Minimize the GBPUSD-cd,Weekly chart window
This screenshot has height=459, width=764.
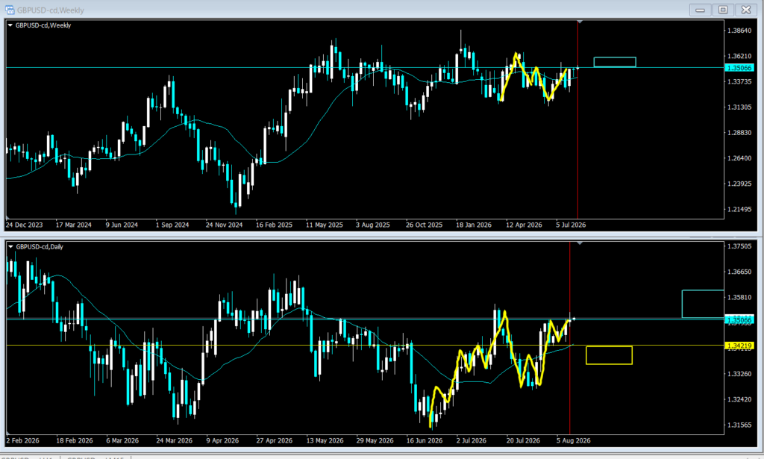pos(700,10)
